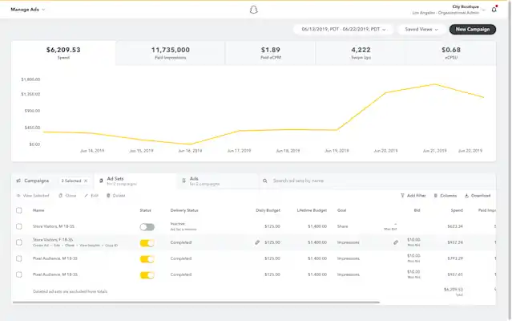Click the search ad sets by name field
The image size is (512, 321).
click(379, 181)
